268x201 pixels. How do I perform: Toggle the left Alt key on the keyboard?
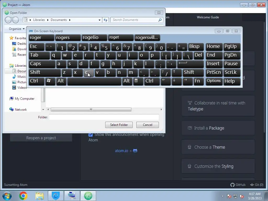tap(61, 81)
